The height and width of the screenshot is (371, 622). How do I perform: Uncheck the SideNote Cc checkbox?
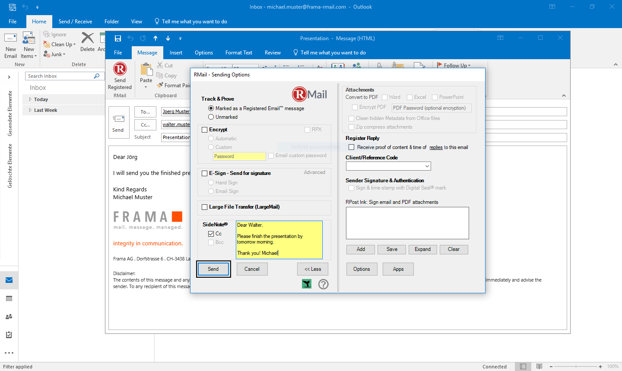211,234
